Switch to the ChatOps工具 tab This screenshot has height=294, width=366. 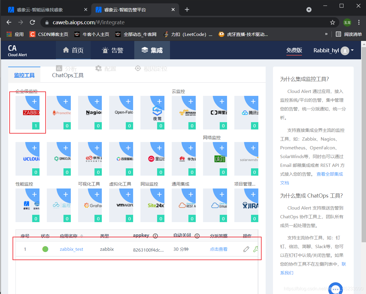[x=68, y=75]
